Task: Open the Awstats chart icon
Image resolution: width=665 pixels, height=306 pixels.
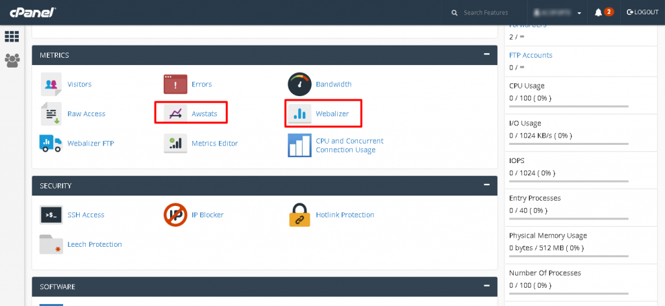Action: [x=175, y=114]
